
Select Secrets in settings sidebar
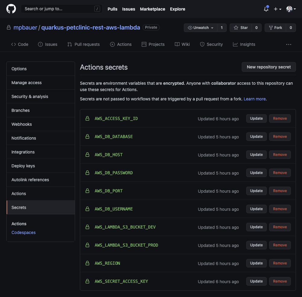41,207
